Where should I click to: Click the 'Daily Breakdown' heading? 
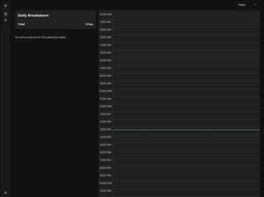[x=33, y=15]
